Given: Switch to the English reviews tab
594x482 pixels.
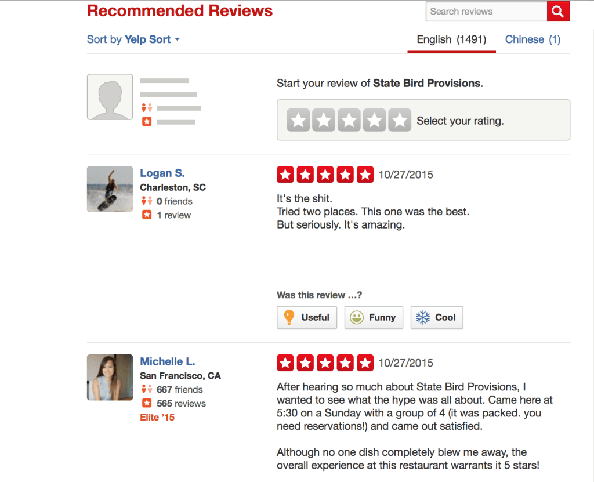Looking at the screenshot, I should coord(451,39).
